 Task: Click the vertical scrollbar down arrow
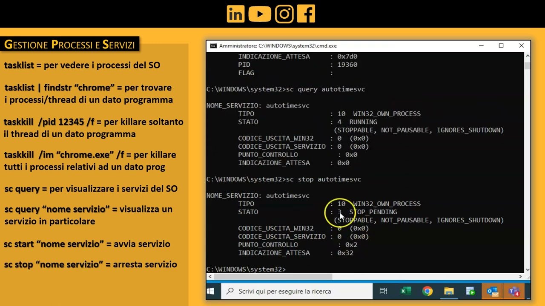(x=528, y=269)
